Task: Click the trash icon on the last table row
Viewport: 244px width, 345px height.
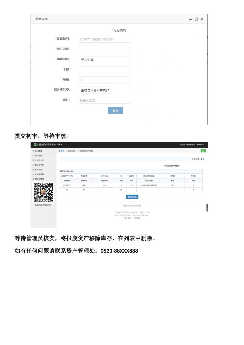Action: [194, 190]
